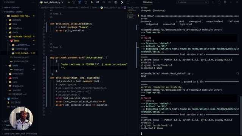Select the test_default.py editor tab

(52, 2)
